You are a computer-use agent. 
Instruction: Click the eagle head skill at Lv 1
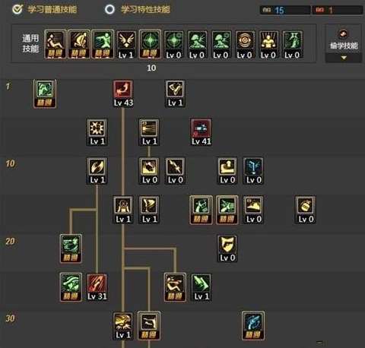point(123,326)
